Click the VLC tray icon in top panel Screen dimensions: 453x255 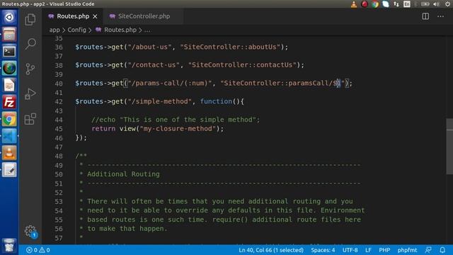point(354,4)
